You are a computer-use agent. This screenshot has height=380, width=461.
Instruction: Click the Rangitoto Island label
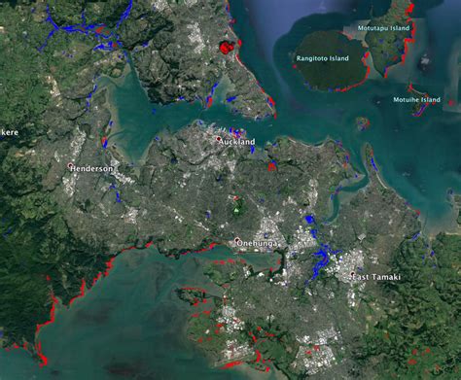[x=323, y=58]
